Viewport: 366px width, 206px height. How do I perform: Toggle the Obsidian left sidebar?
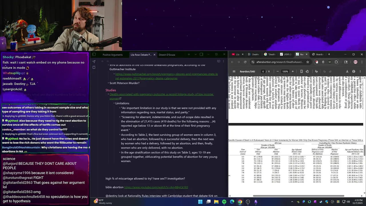(94, 54)
